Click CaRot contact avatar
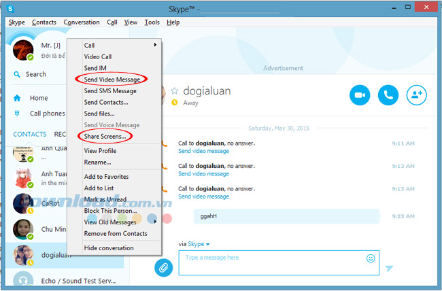442x291 pixels. pyautogui.click(x=23, y=203)
